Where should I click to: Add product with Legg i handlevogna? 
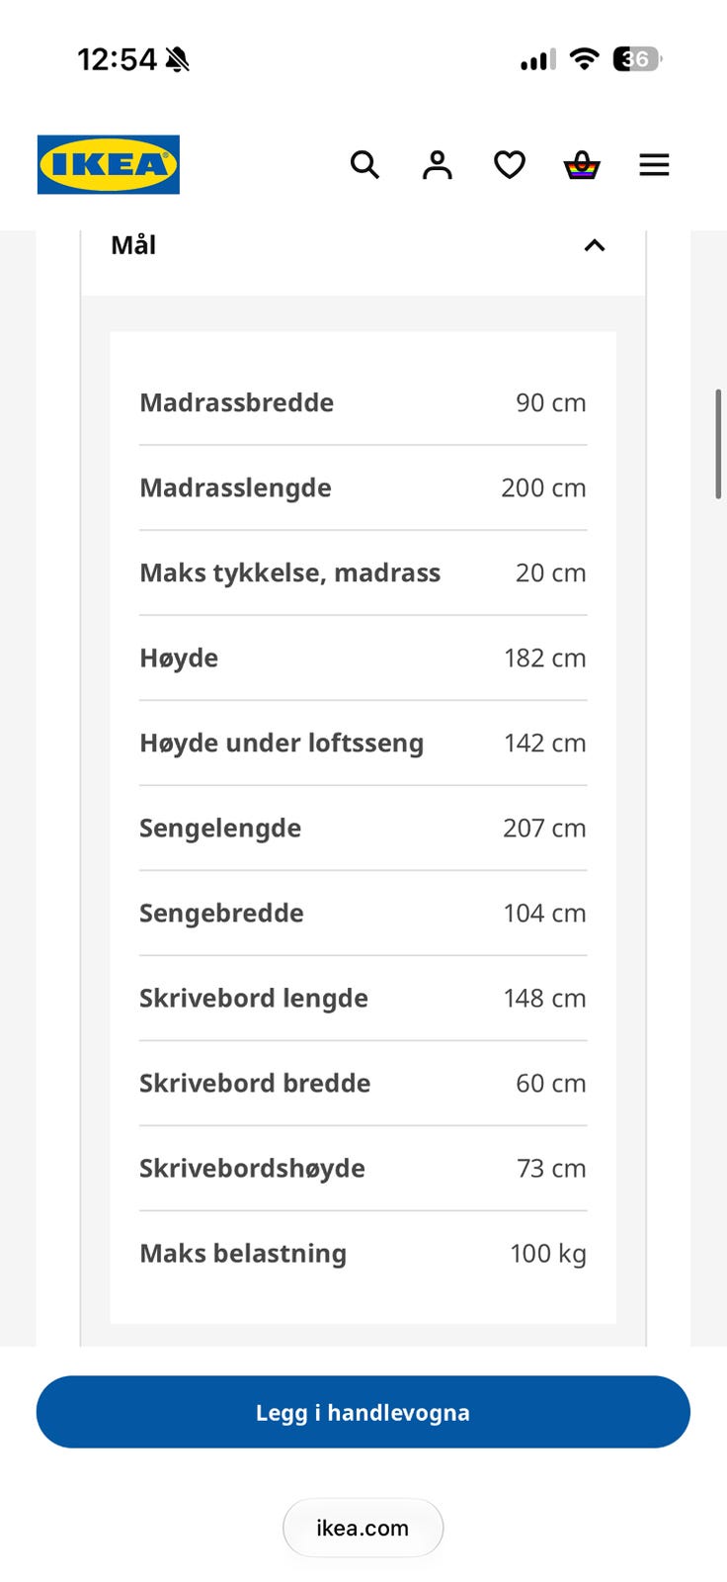[363, 1412]
